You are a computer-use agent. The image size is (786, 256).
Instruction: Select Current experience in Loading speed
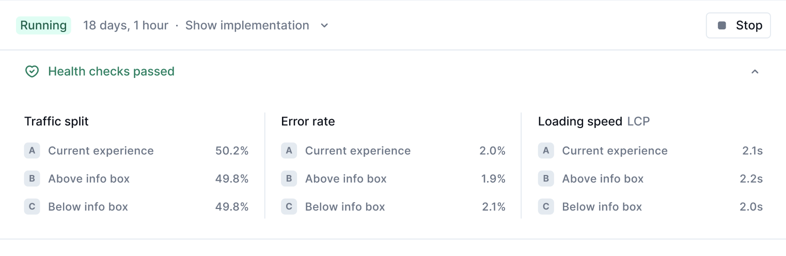(x=615, y=151)
